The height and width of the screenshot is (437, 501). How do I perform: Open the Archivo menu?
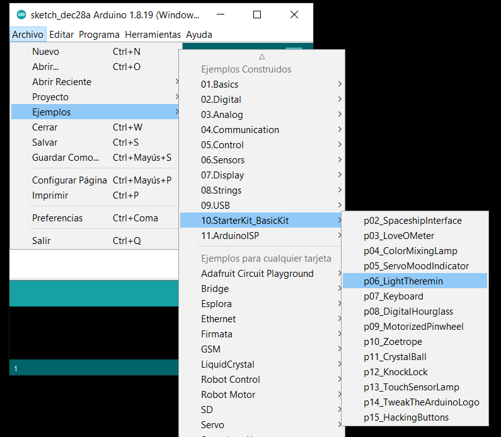click(28, 35)
